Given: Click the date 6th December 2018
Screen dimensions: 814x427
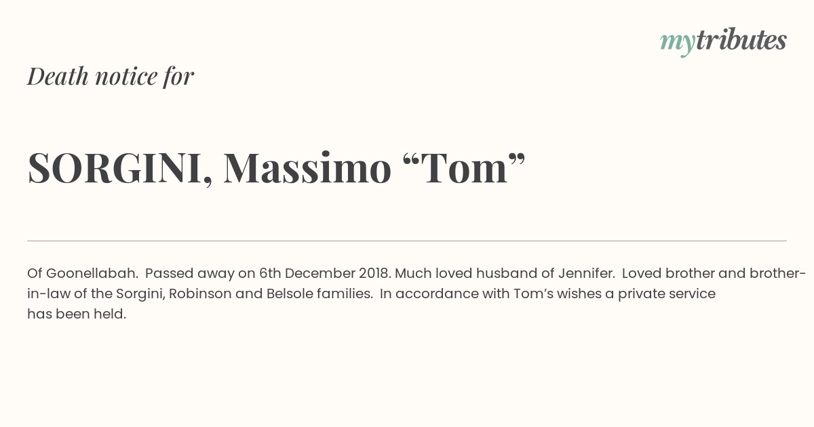Looking at the screenshot, I should click(x=324, y=274).
